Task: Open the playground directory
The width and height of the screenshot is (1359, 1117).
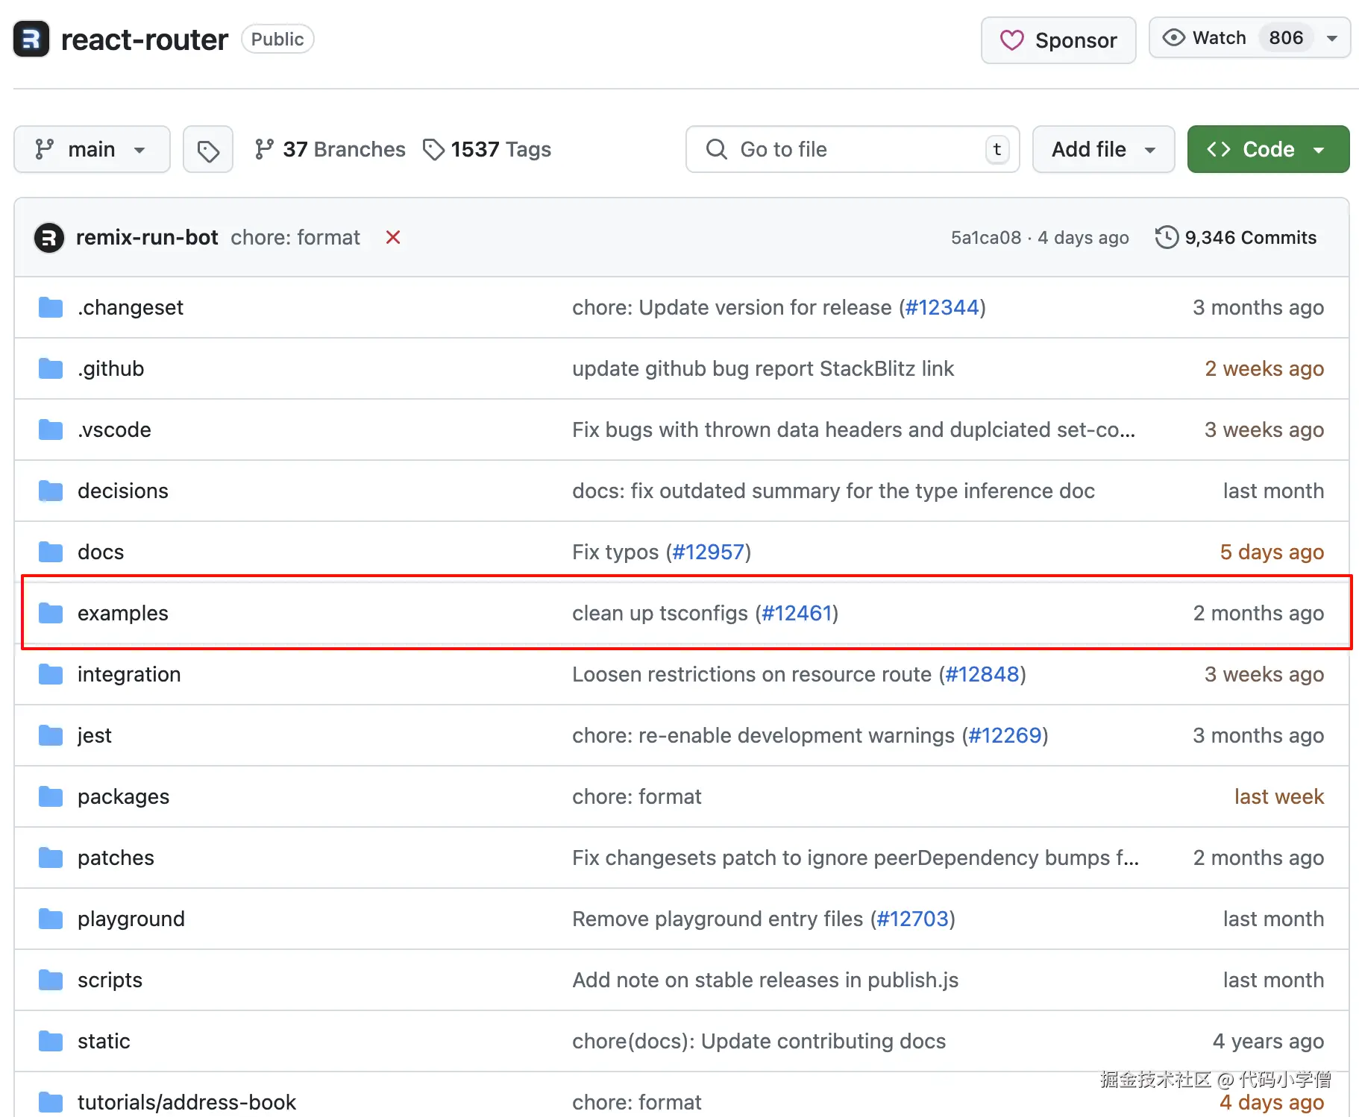Action: tap(131, 919)
